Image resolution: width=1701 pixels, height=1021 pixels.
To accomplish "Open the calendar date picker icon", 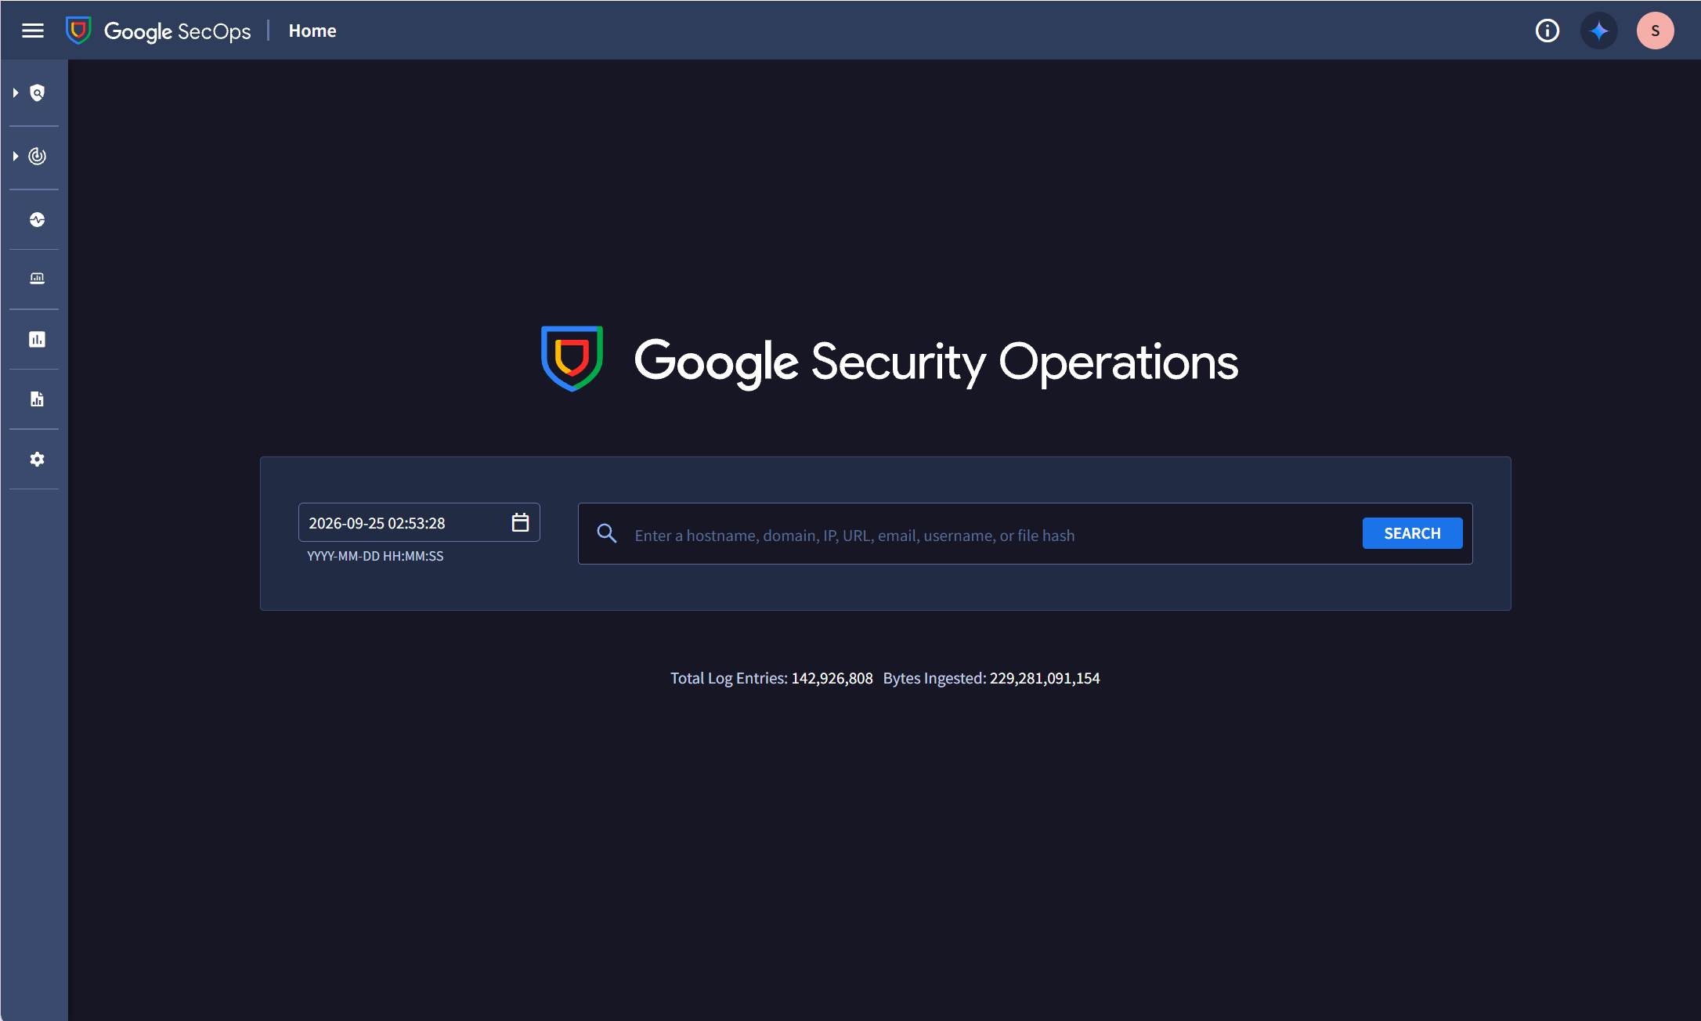I will 520,522.
